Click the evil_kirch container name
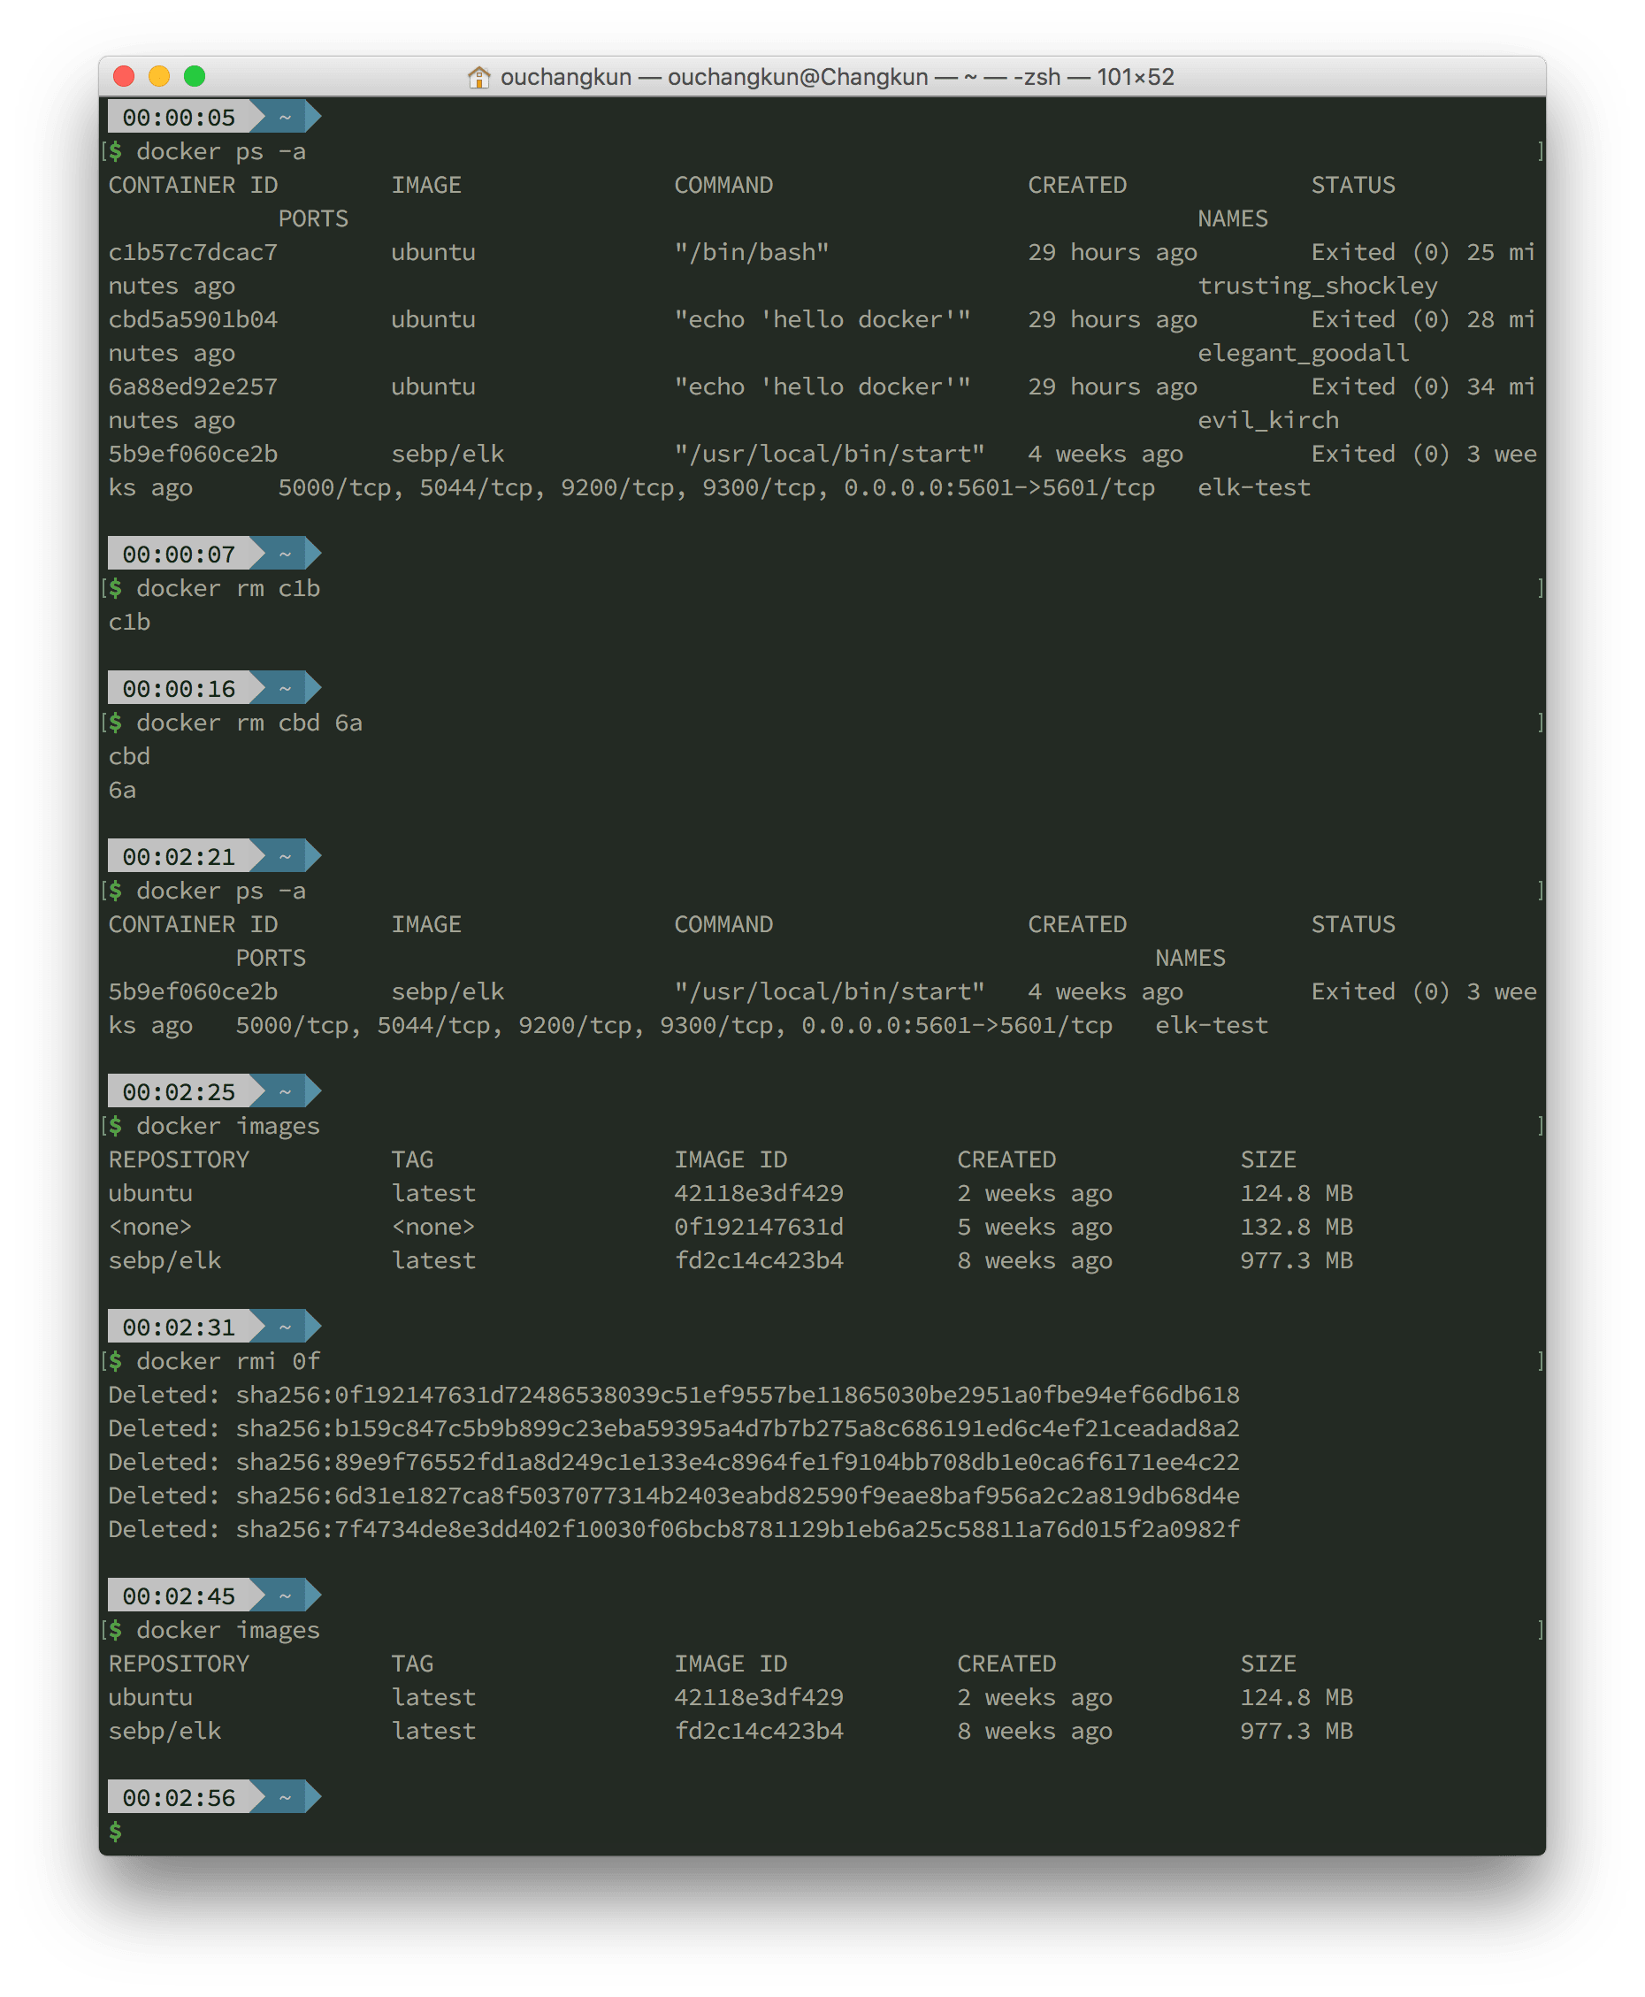1645x1997 pixels. (1268, 421)
